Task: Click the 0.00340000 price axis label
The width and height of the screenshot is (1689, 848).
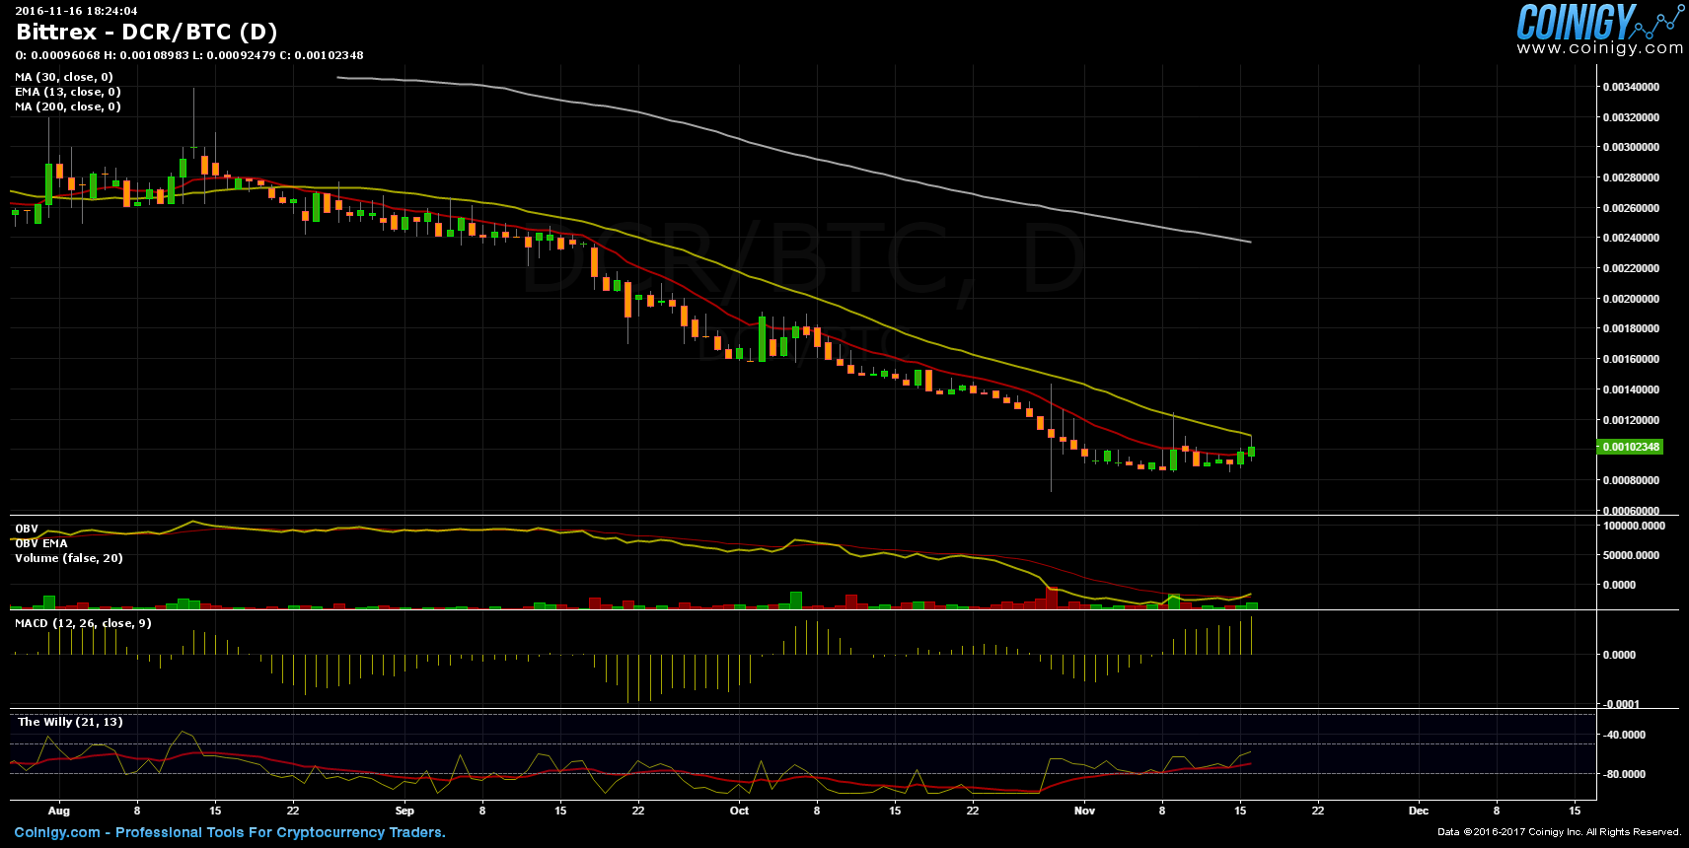Action: (1631, 87)
